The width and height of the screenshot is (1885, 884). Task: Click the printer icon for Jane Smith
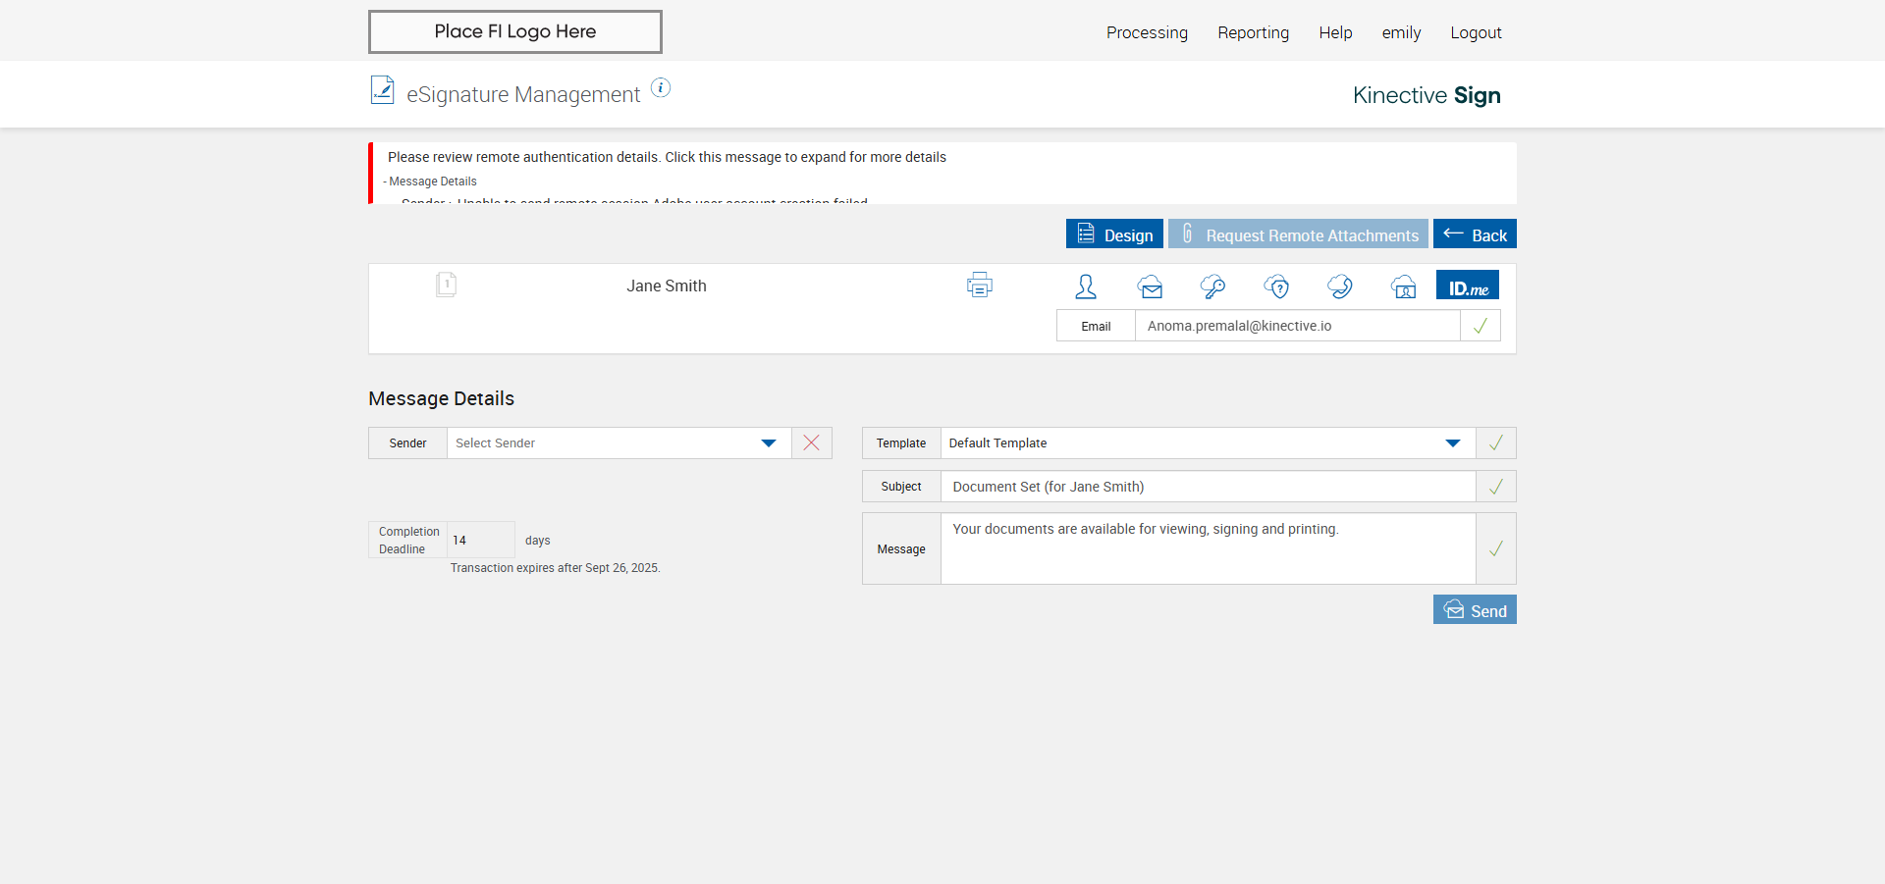(x=979, y=286)
